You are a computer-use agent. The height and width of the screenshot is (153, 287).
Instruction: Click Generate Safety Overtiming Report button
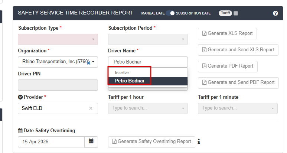click(151, 141)
